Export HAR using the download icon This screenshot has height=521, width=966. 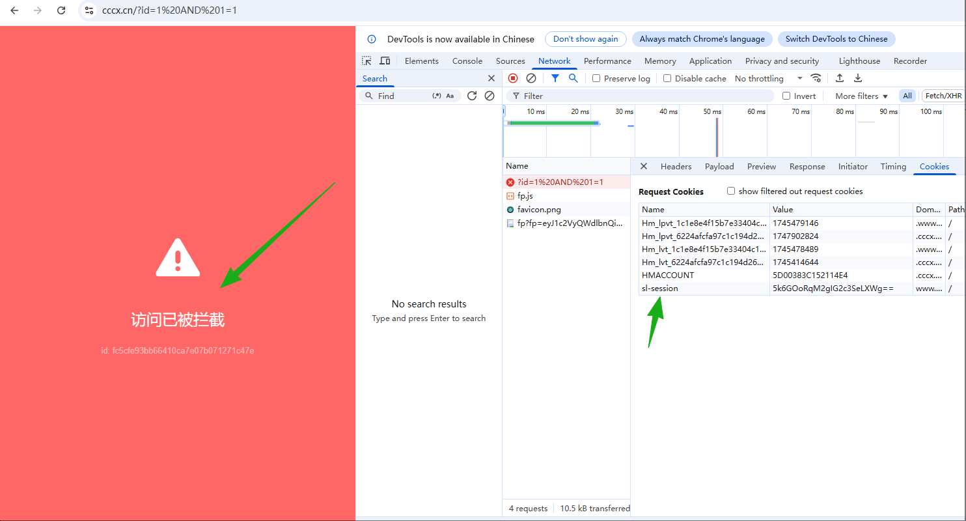858,78
